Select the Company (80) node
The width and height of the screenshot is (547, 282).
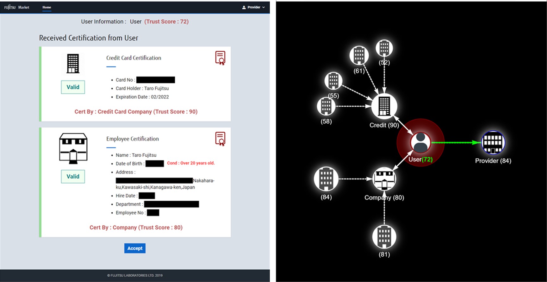pos(384,179)
